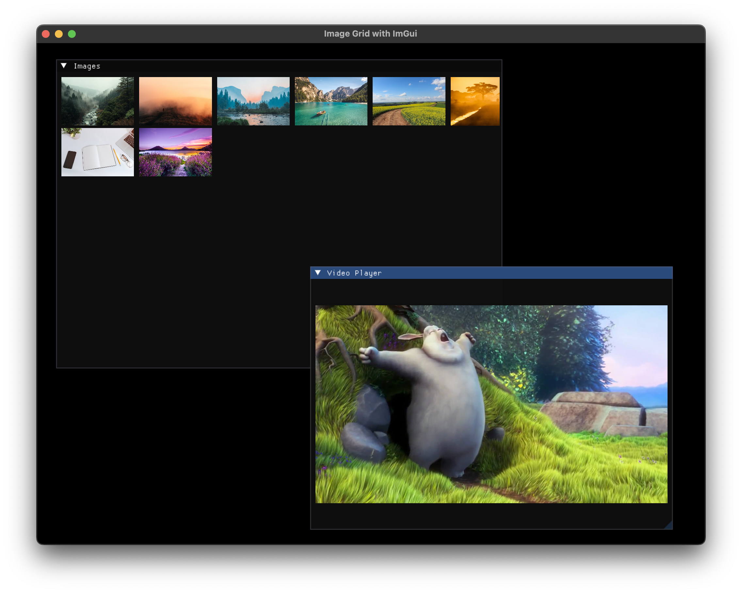Image resolution: width=742 pixels, height=593 pixels.
Task: Click the green fullscreen window button
Action: 72,34
